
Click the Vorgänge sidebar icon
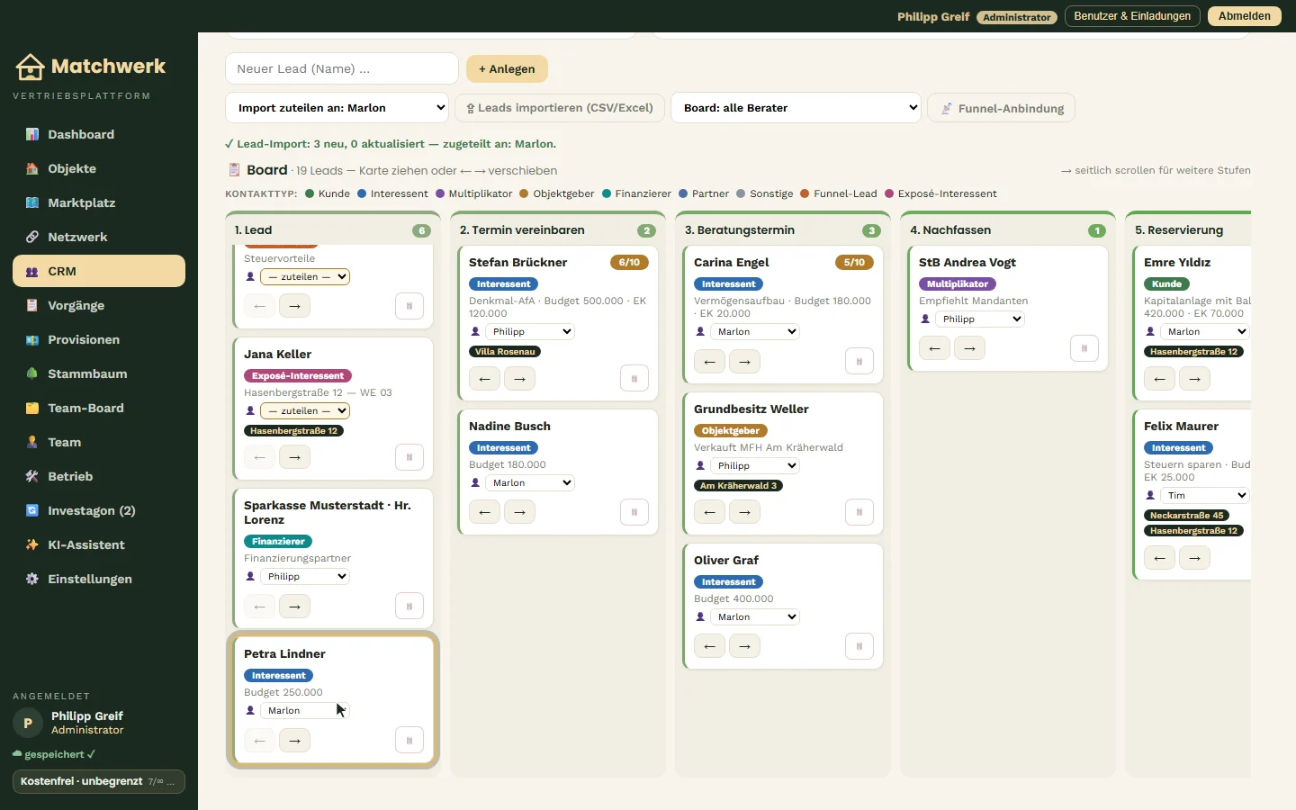pyautogui.click(x=32, y=305)
